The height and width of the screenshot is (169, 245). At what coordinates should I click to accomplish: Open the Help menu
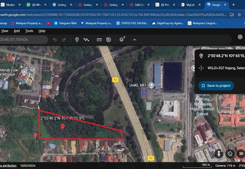tap(42, 31)
